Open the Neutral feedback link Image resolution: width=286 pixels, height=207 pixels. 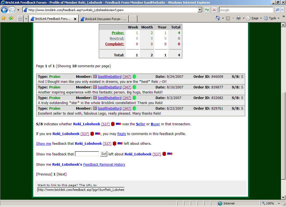click(117, 38)
